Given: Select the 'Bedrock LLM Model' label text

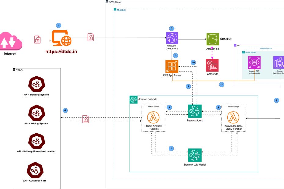Looking at the screenshot, I should tap(195, 165).
